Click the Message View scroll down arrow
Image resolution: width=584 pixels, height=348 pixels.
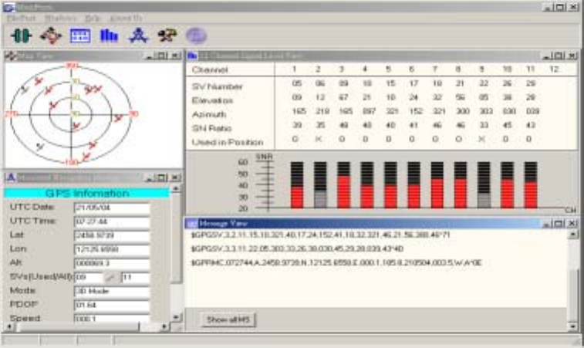click(572, 326)
